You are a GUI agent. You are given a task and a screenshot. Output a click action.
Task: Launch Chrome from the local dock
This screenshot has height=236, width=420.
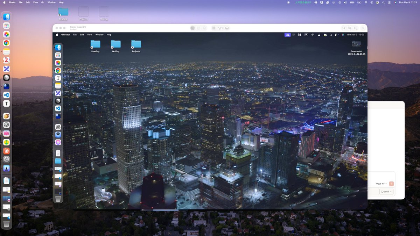pos(6,43)
